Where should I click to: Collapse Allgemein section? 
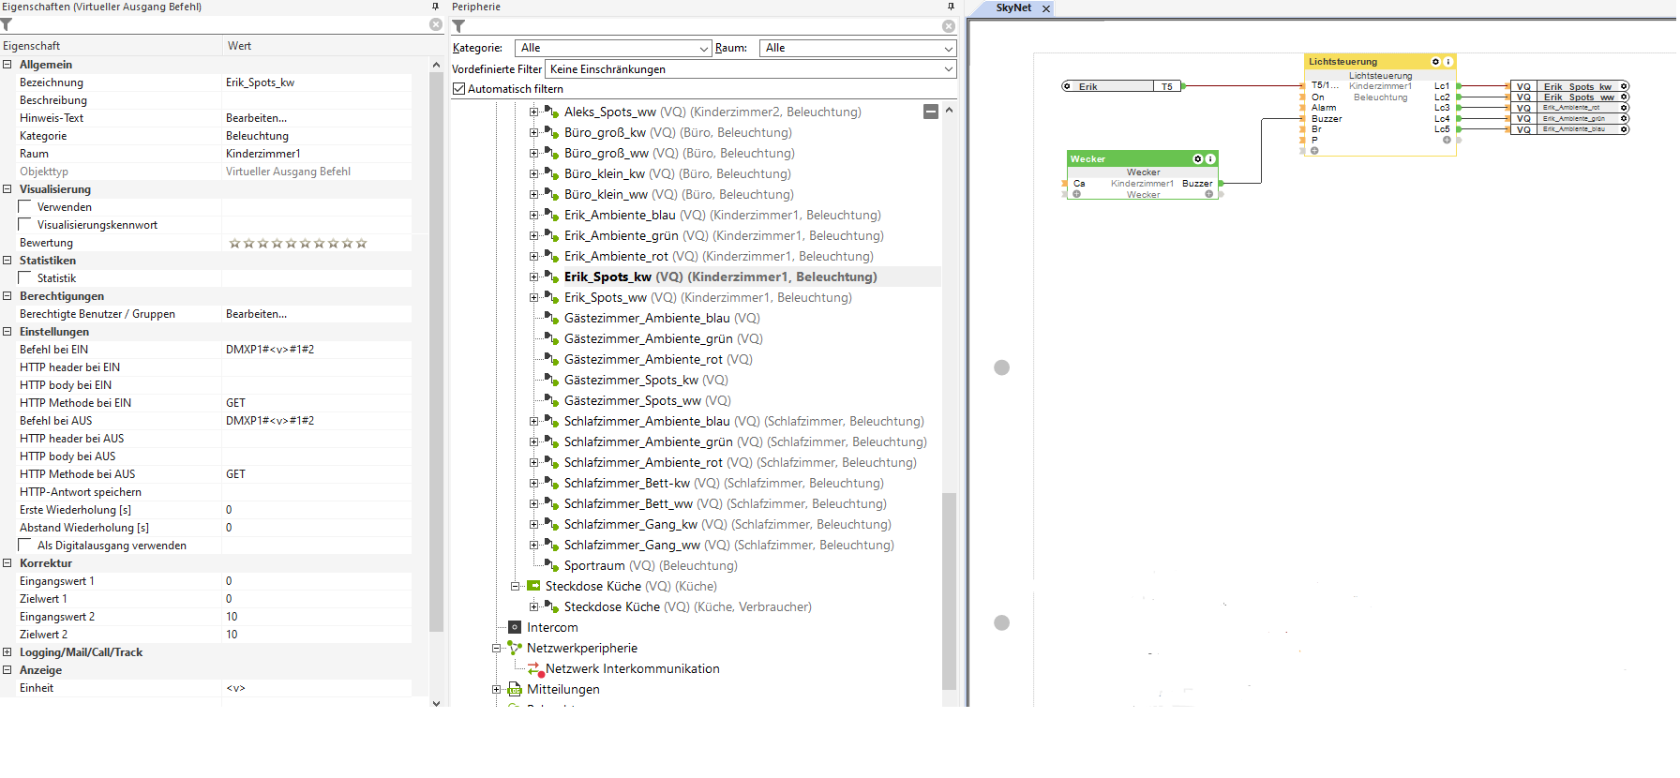click(7, 65)
